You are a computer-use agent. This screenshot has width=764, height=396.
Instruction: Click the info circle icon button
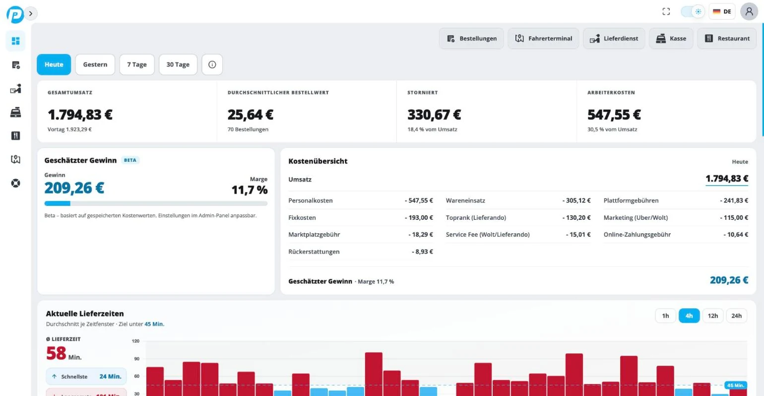coord(212,65)
